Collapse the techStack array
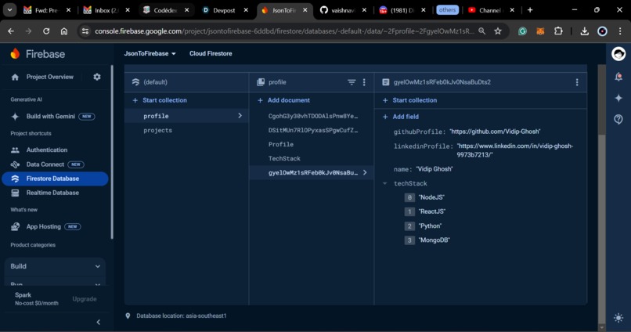631x332 pixels. click(384, 183)
